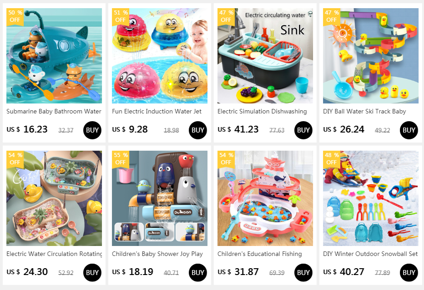Click BUY for Submarine Baby Bathroom Water
The width and height of the screenshot is (424, 290).
pos(92,130)
